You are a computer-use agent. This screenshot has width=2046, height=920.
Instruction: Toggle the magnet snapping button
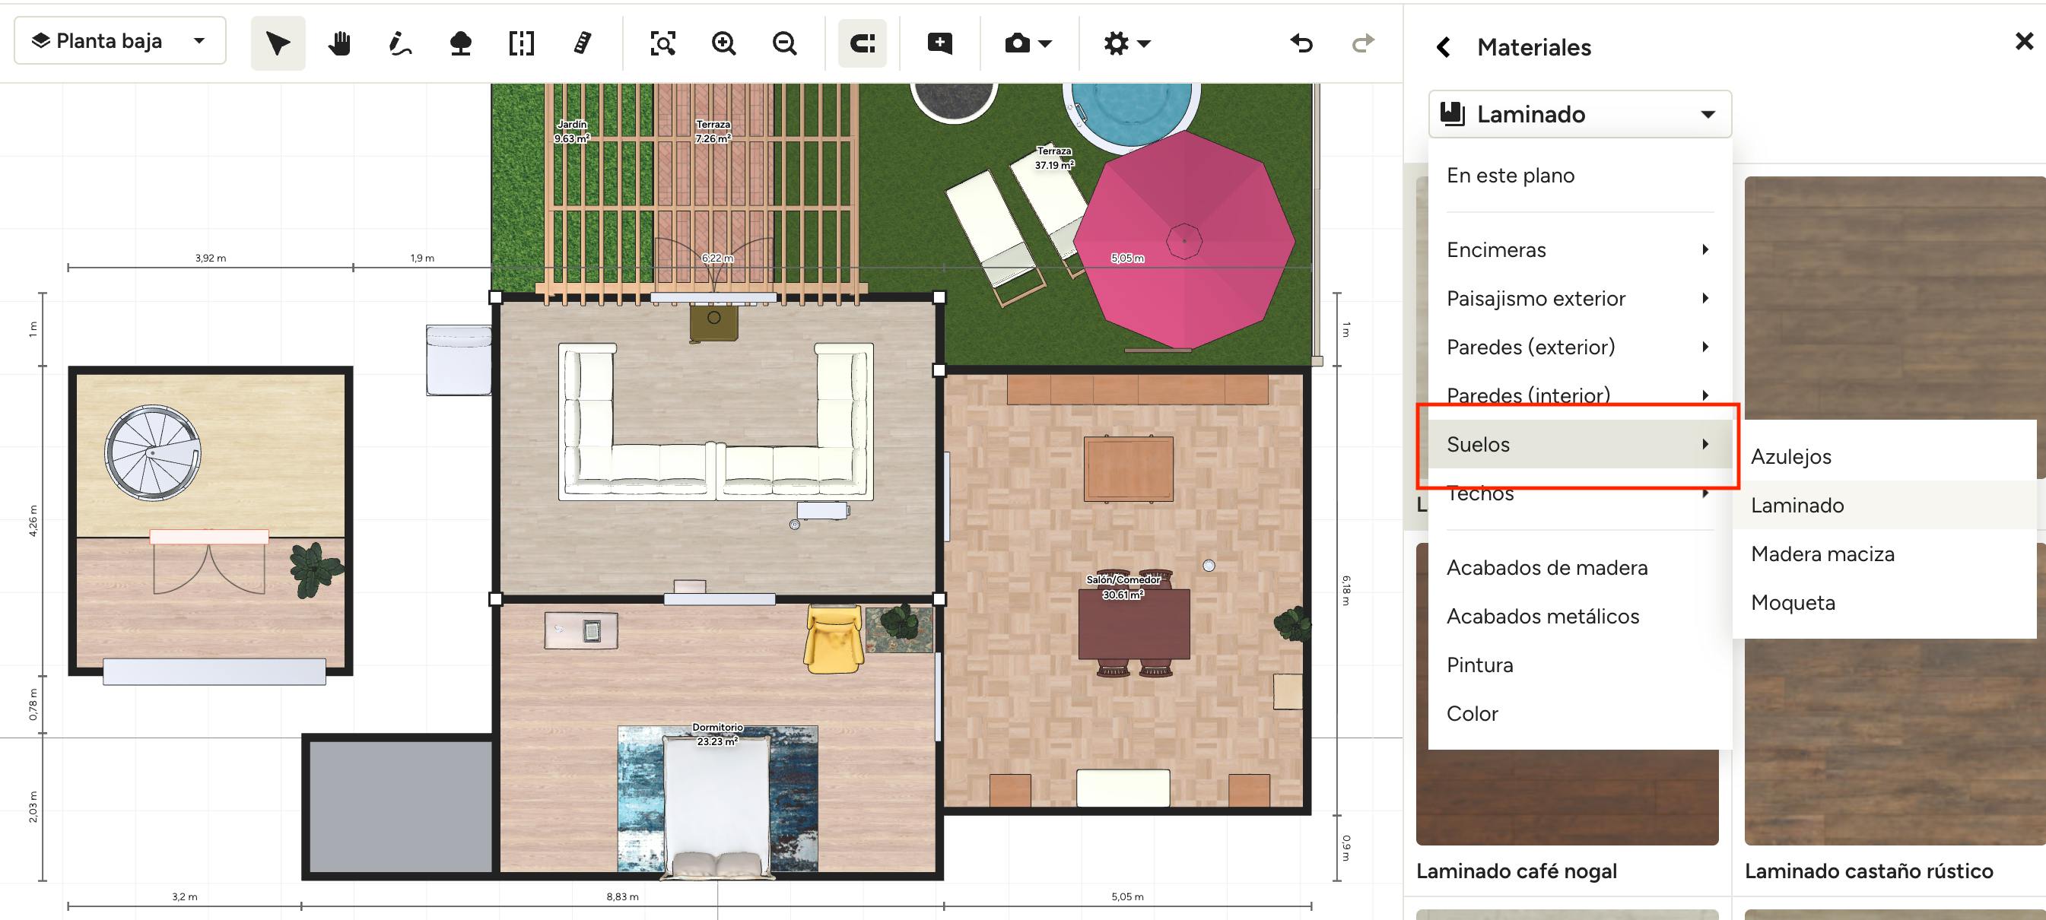click(x=862, y=43)
